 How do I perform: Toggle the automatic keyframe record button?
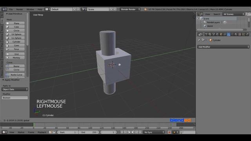(169, 132)
